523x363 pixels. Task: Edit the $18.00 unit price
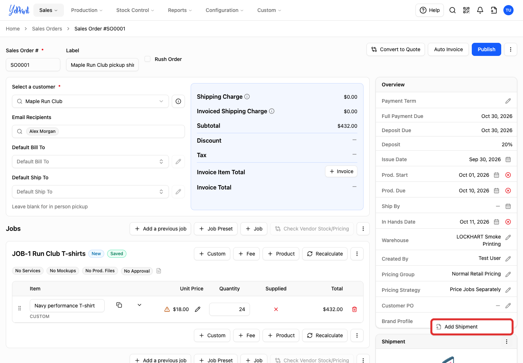pyautogui.click(x=198, y=309)
